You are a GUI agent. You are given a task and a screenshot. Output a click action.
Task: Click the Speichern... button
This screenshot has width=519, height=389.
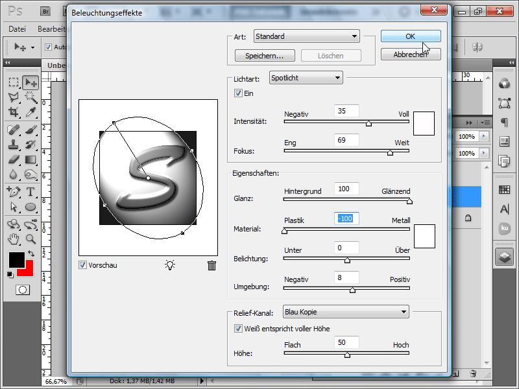point(265,56)
